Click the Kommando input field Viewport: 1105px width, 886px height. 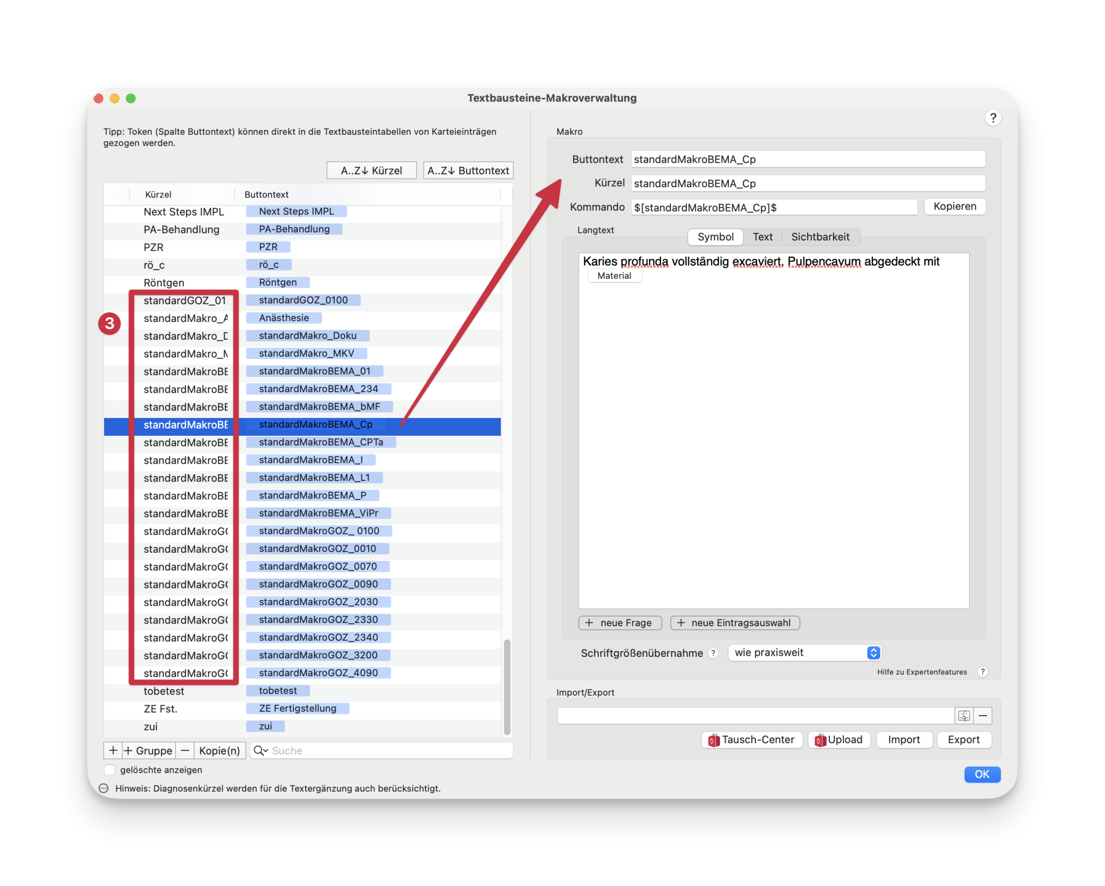point(774,208)
